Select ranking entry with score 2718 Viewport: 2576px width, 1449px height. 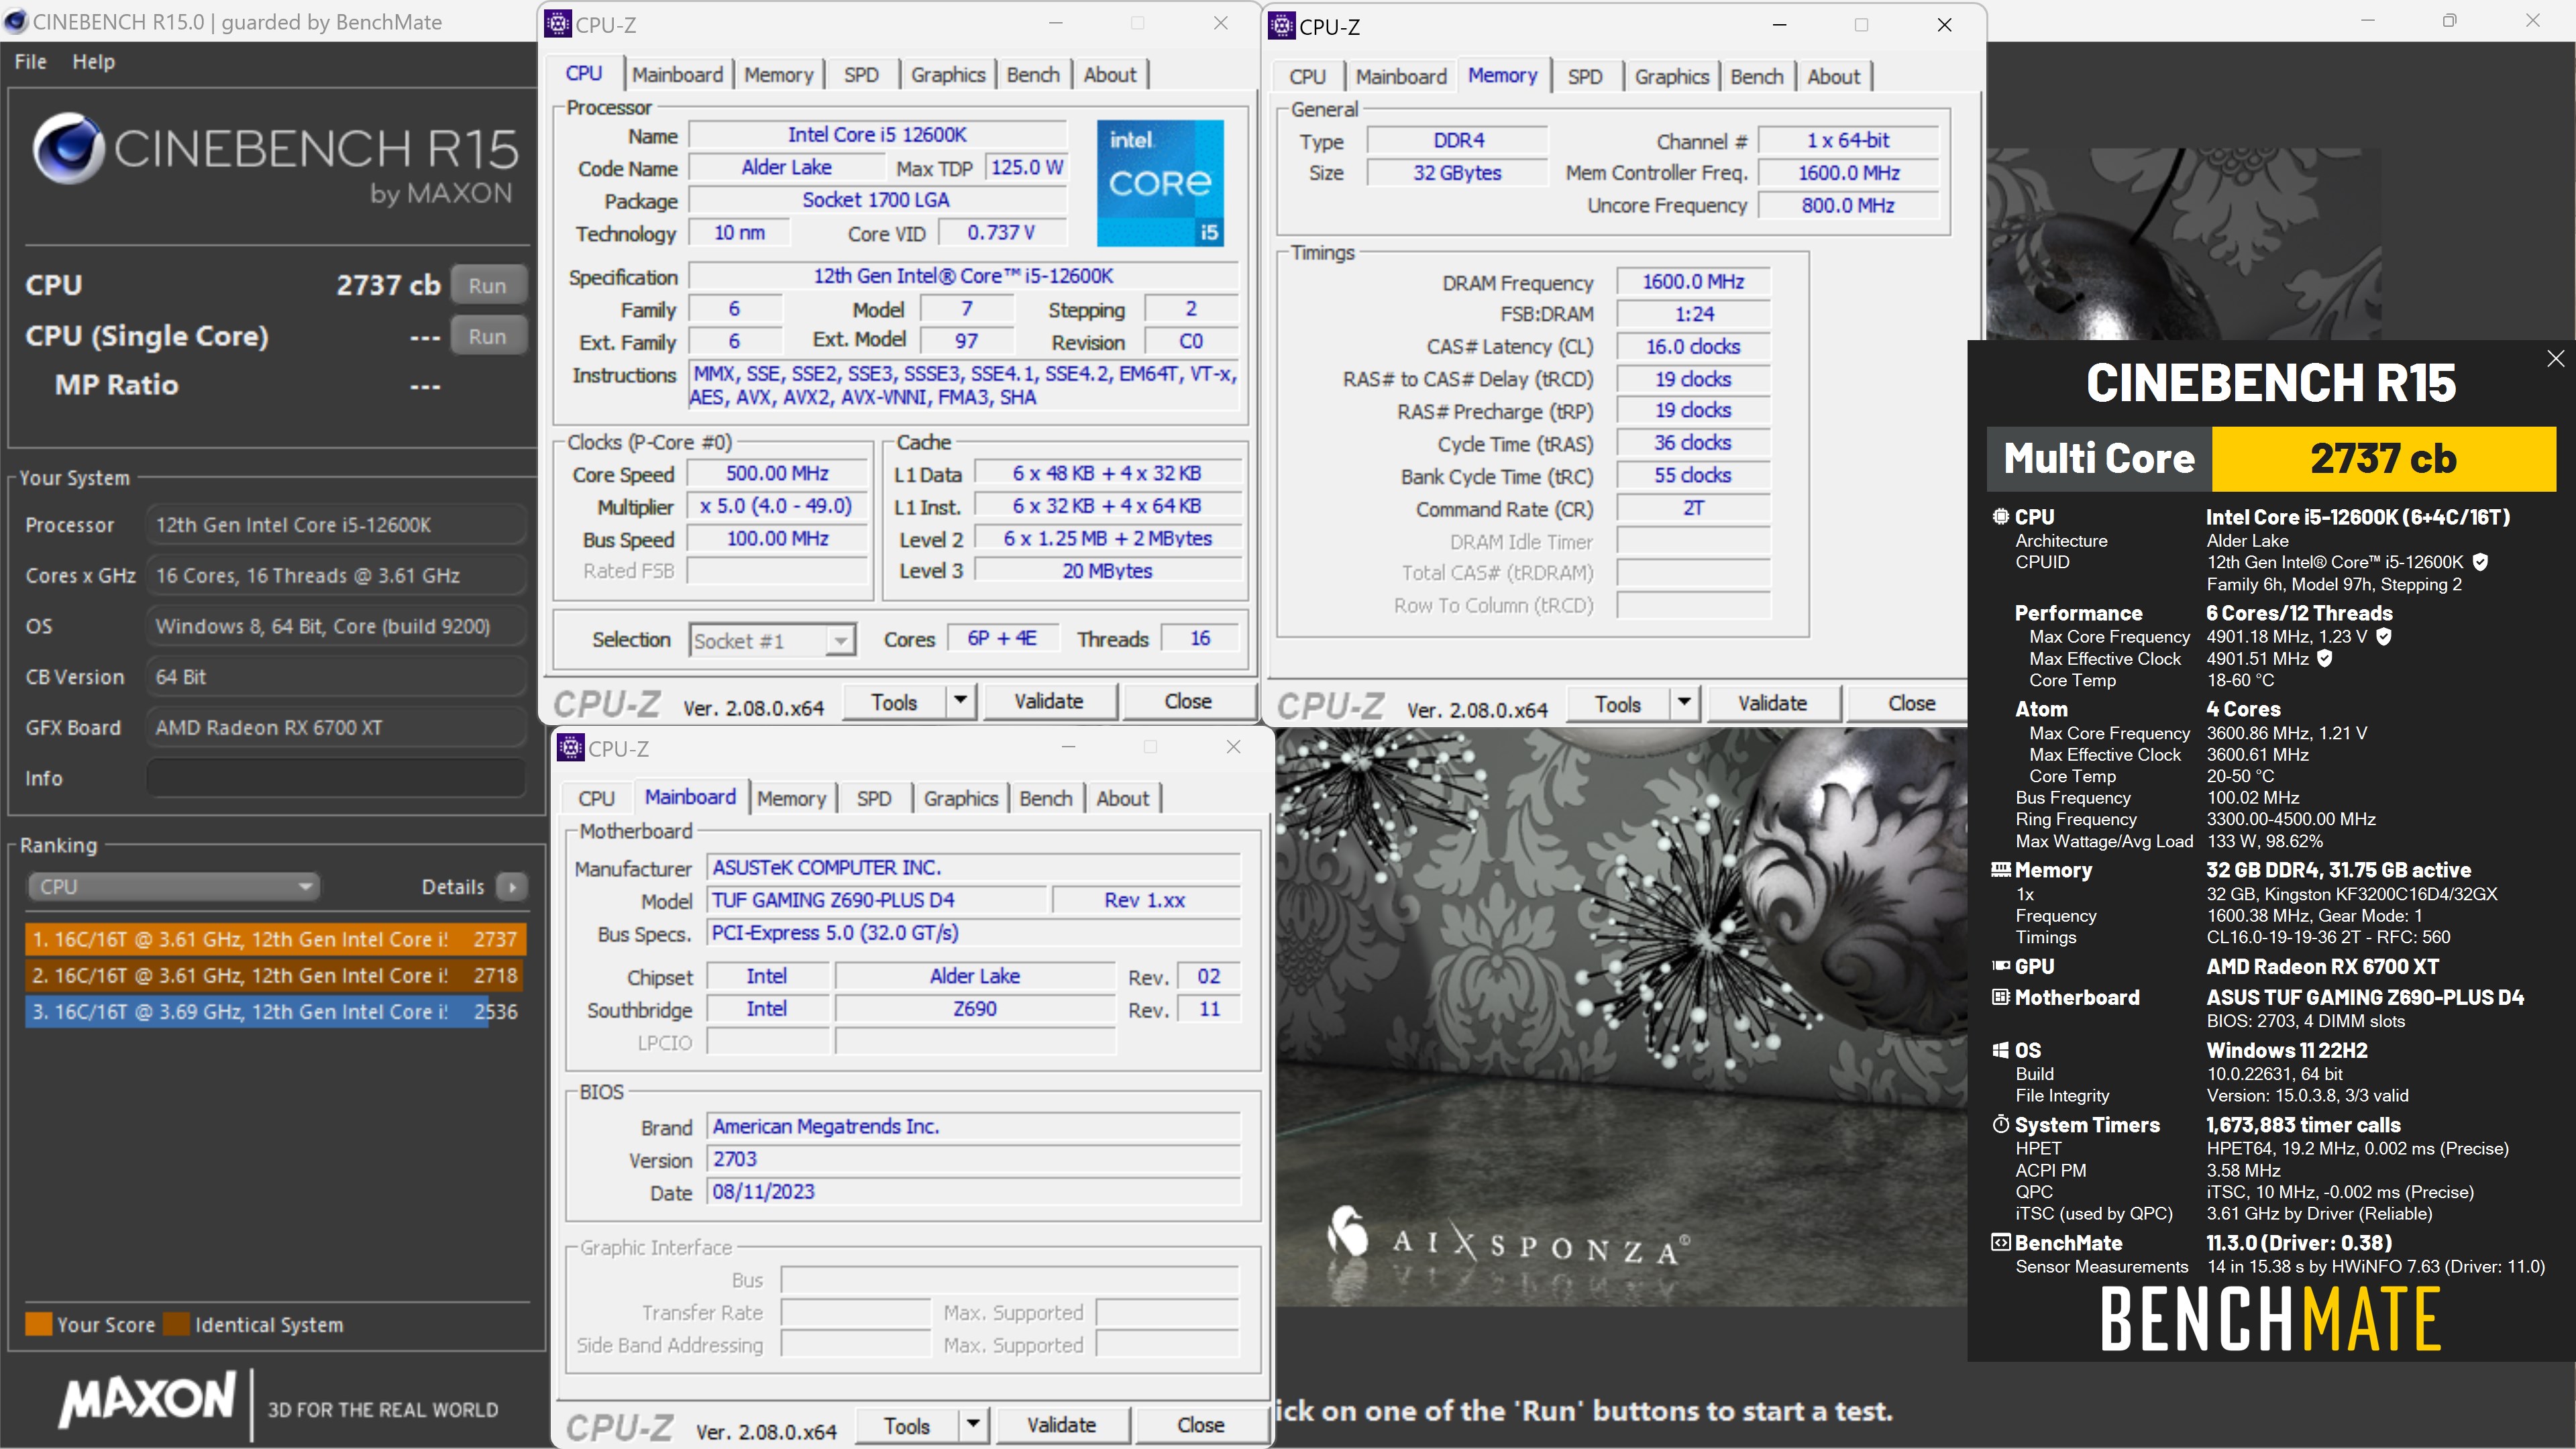[275, 975]
